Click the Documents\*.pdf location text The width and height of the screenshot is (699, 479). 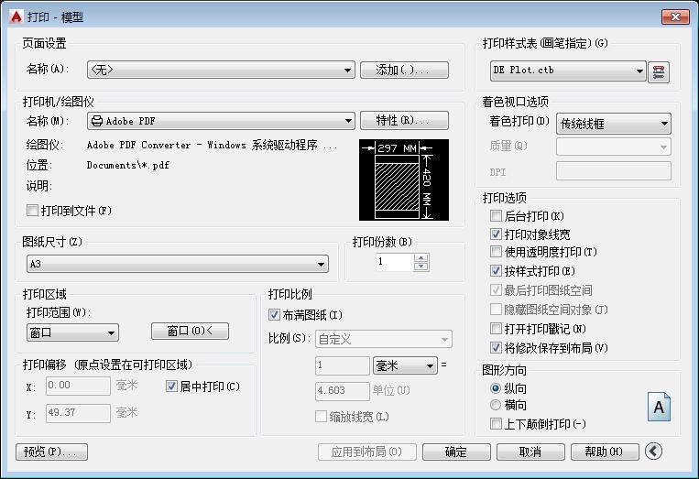(128, 165)
